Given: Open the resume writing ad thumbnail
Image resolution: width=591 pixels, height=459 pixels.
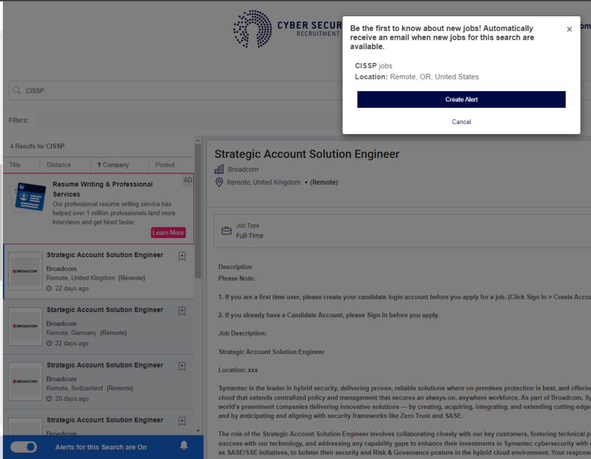Looking at the screenshot, I should click(x=30, y=197).
